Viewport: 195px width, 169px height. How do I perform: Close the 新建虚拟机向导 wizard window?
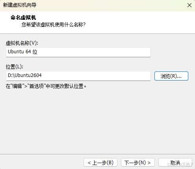189,5
